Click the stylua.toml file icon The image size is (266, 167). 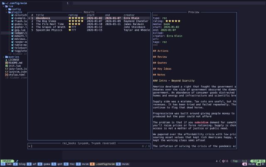6,75
